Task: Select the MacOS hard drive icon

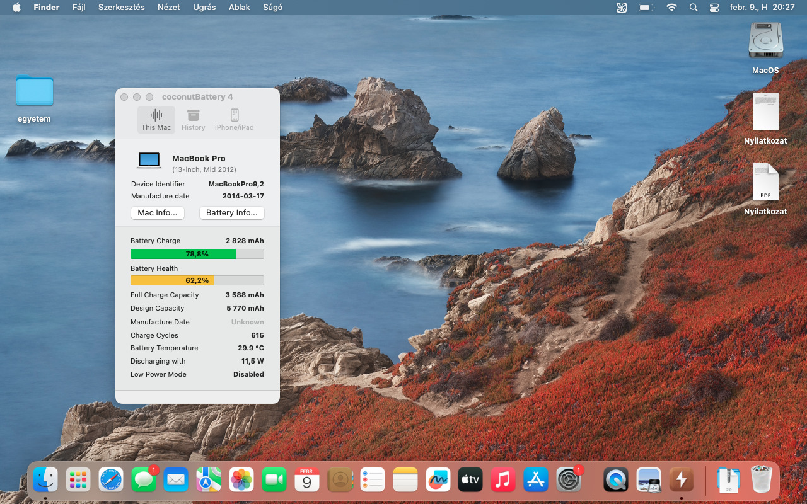Action: [x=765, y=42]
